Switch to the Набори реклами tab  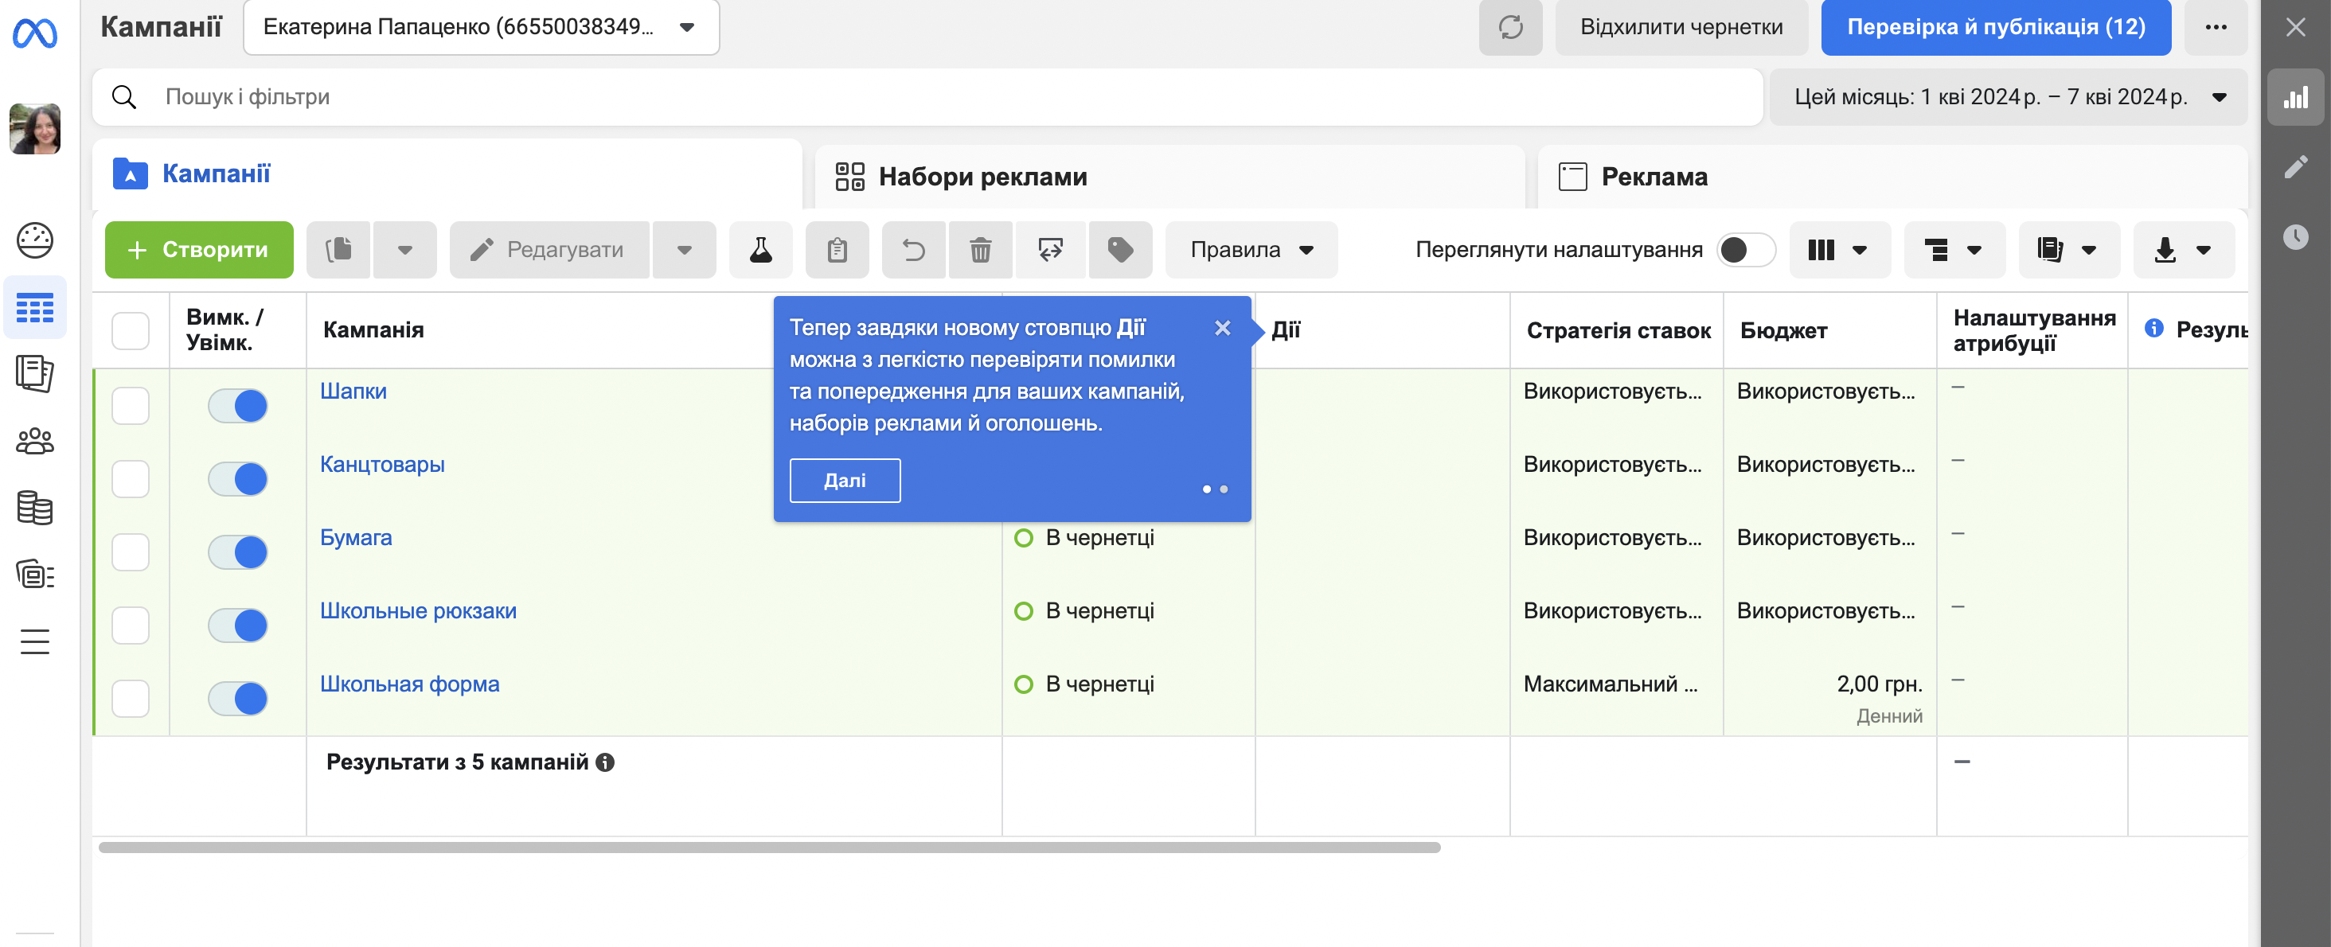pyautogui.click(x=1169, y=177)
